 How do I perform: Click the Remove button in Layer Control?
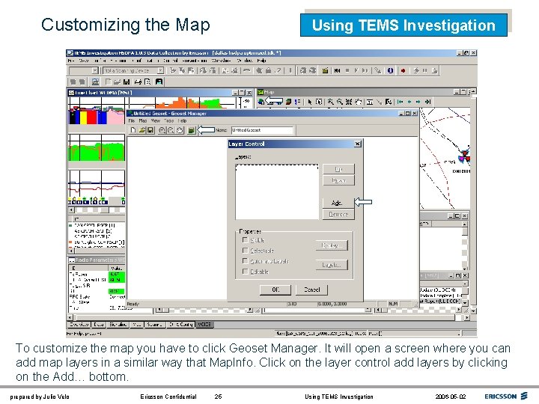[338, 215]
